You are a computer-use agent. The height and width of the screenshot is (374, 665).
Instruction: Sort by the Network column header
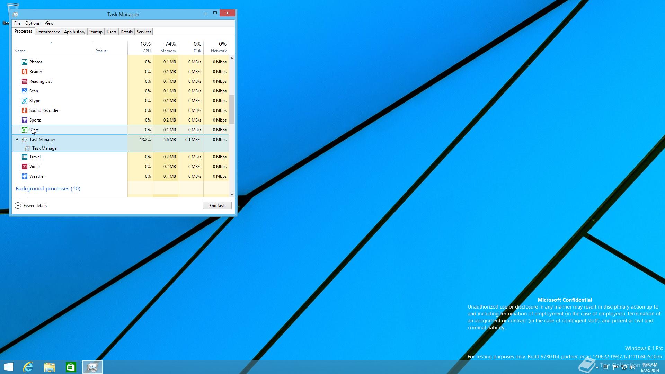pos(216,48)
